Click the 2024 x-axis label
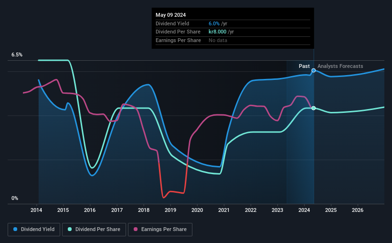This screenshot has height=243, width=392. (x=304, y=210)
